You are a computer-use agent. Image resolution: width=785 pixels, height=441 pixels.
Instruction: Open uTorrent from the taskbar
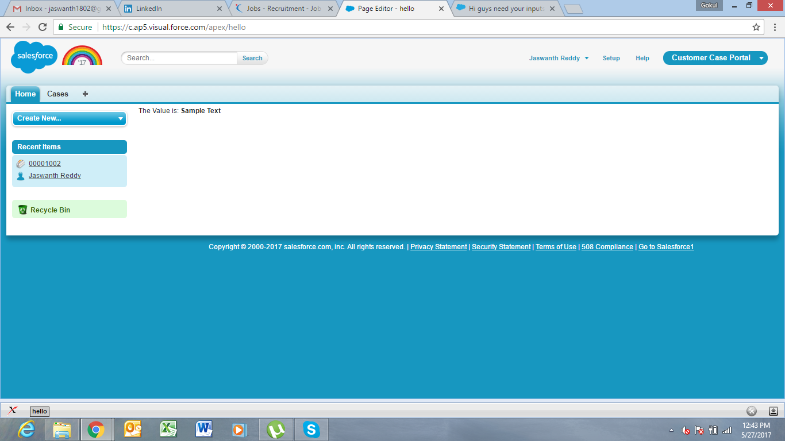(x=276, y=429)
